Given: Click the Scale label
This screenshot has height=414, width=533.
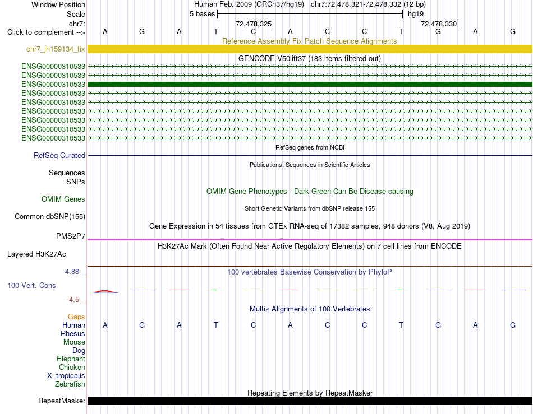Looking at the screenshot, I should [x=76, y=14].
